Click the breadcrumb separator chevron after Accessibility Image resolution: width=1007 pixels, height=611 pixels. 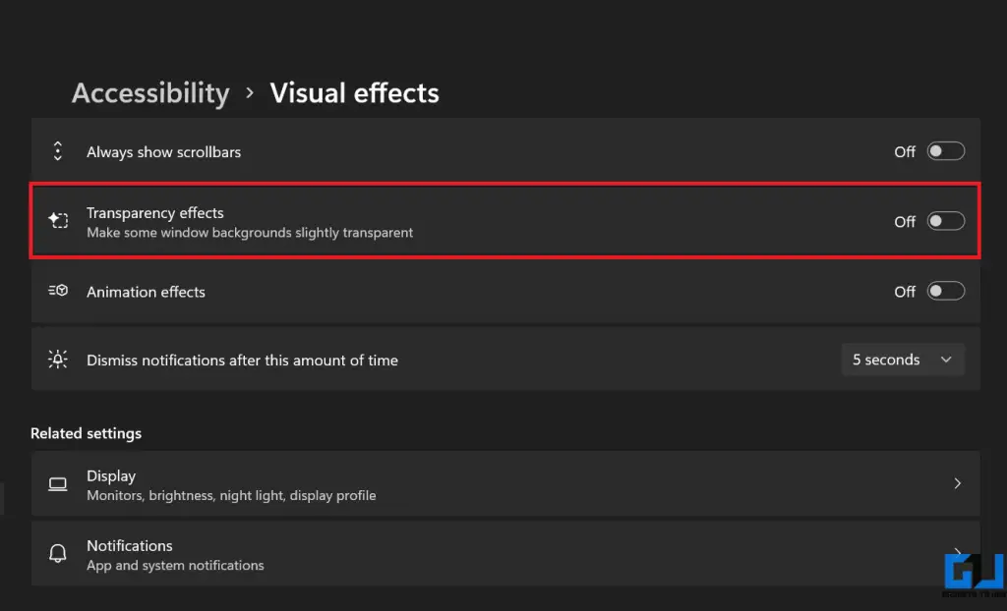click(x=249, y=93)
